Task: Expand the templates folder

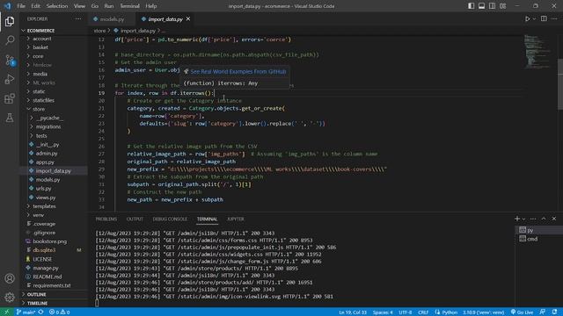Action: (x=54, y=206)
